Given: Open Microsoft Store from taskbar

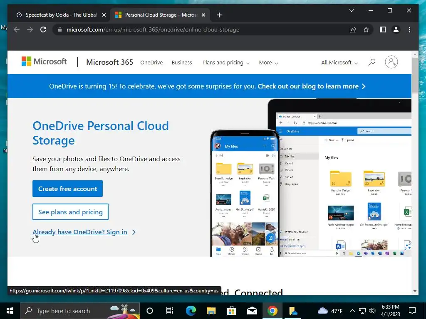Looking at the screenshot, I should pos(231,311).
